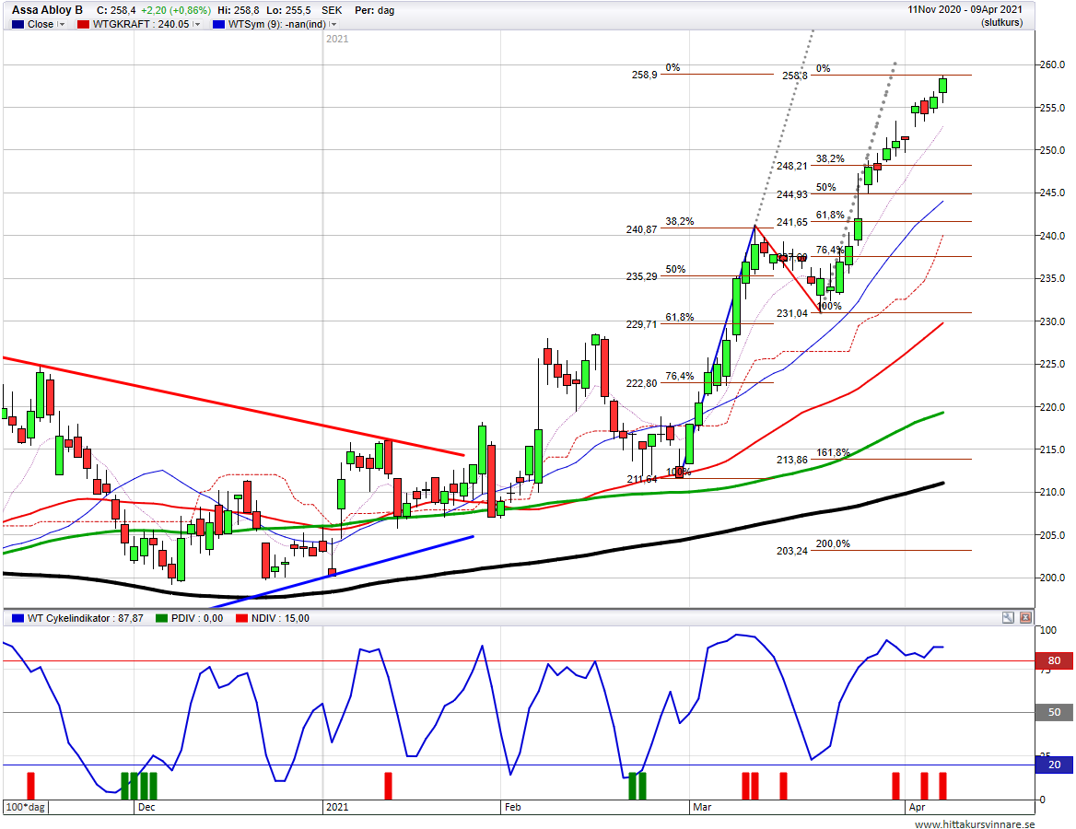
Task: Click the dark blue Close color swatch
Action: click(x=18, y=24)
